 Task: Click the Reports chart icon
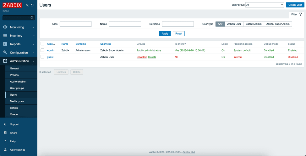(5, 44)
